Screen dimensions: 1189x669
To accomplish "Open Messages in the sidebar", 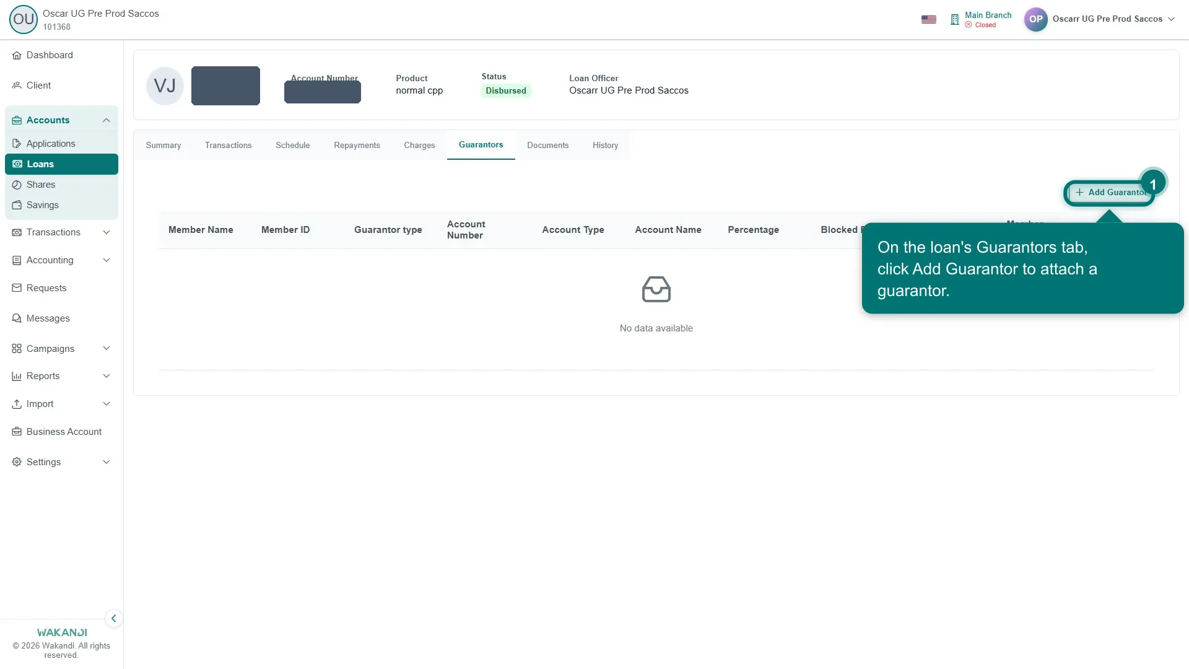I will (x=48, y=318).
